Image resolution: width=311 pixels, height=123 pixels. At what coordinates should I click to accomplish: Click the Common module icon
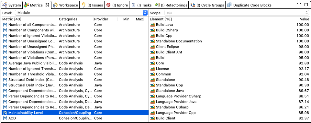coord(152,74)
